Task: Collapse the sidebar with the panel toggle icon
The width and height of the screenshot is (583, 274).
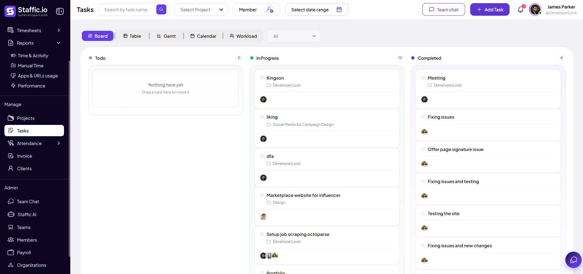Action: click(x=60, y=11)
